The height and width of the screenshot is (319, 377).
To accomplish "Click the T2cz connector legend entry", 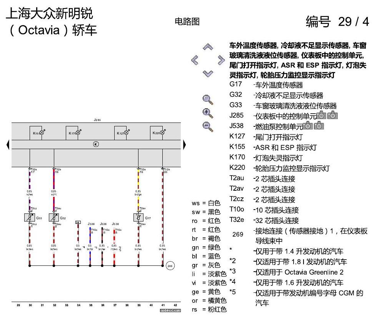I will click(262, 199).
